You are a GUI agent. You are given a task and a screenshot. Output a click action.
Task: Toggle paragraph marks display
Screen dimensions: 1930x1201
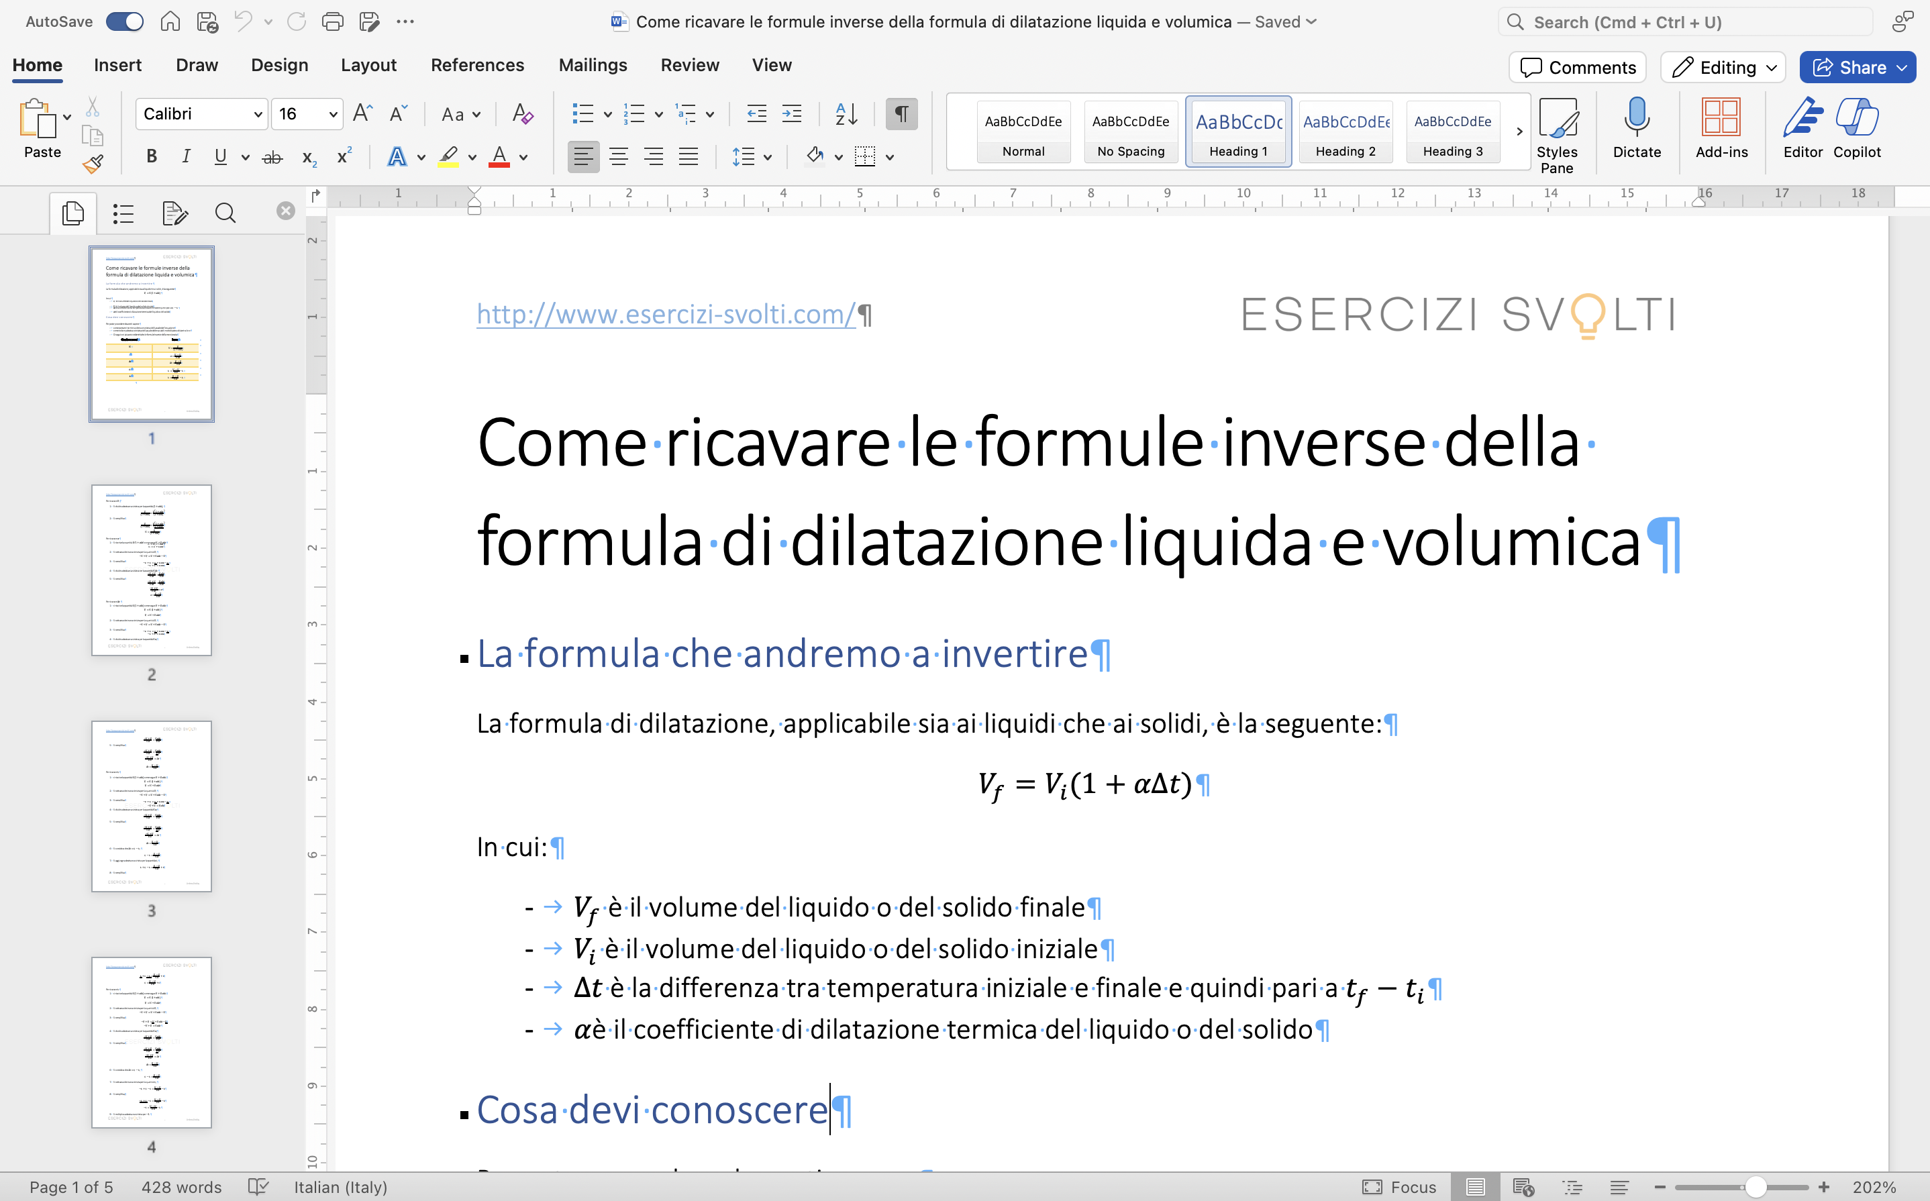click(x=901, y=113)
